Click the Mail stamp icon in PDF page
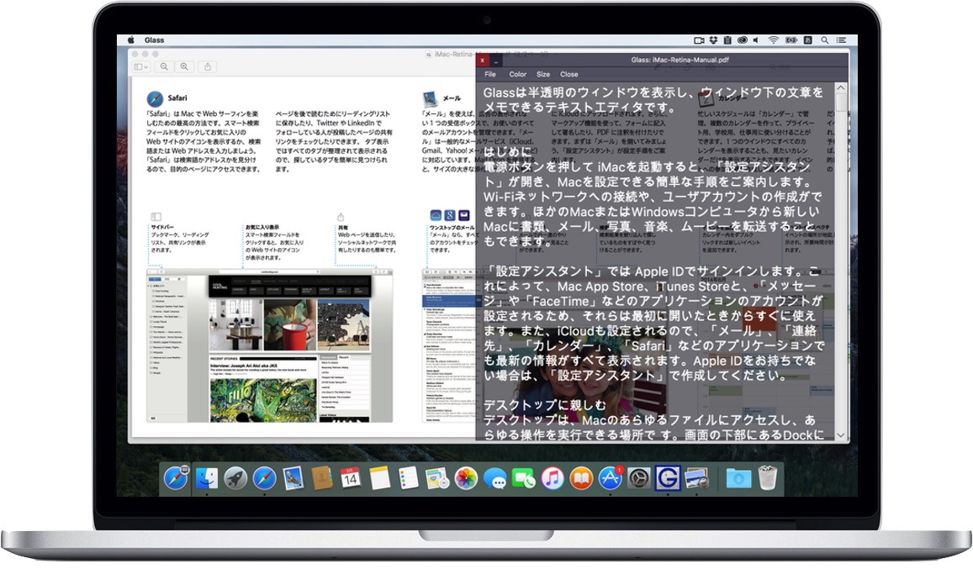Viewport: 973px width, 569px height. [430, 98]
